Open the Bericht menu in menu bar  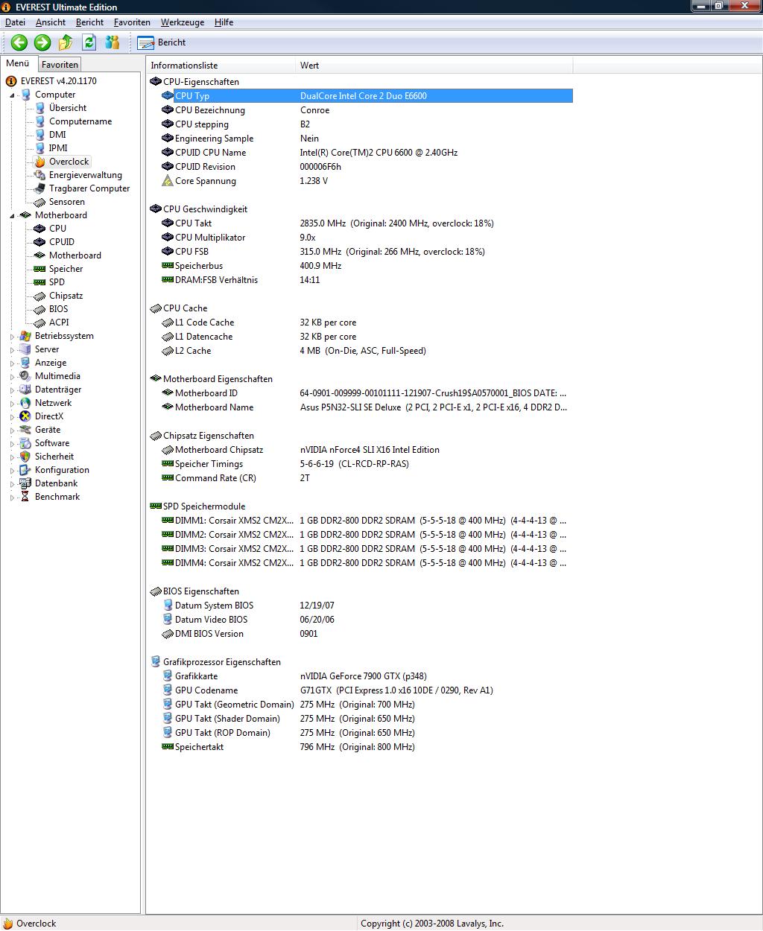[89, 22]
